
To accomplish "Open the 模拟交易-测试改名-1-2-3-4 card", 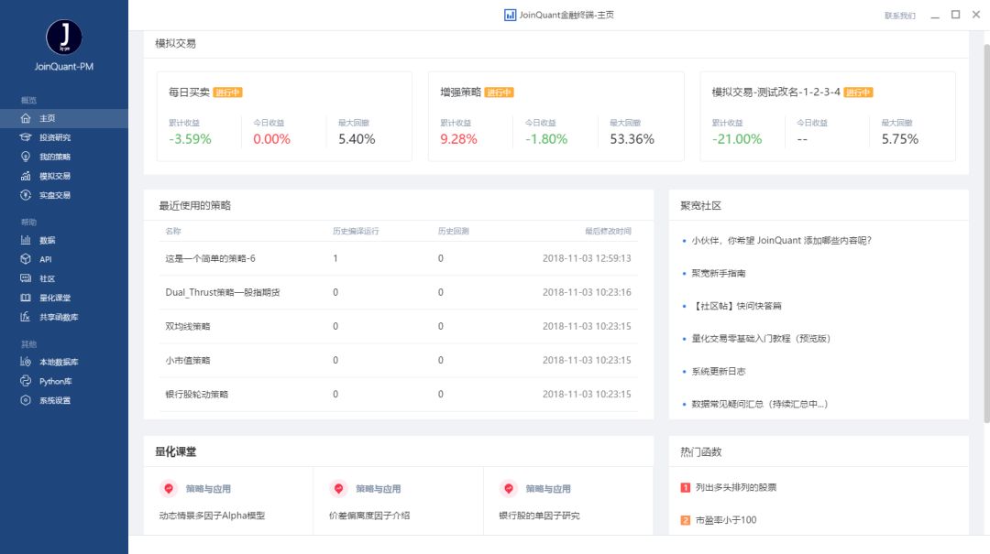I will pos(828,116).
